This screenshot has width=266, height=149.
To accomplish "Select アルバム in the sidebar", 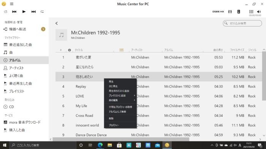I will point(24,60).
